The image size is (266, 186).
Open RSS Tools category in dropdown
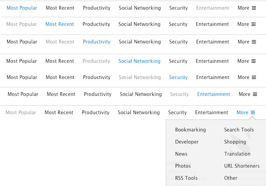click(x=186, y=178)
